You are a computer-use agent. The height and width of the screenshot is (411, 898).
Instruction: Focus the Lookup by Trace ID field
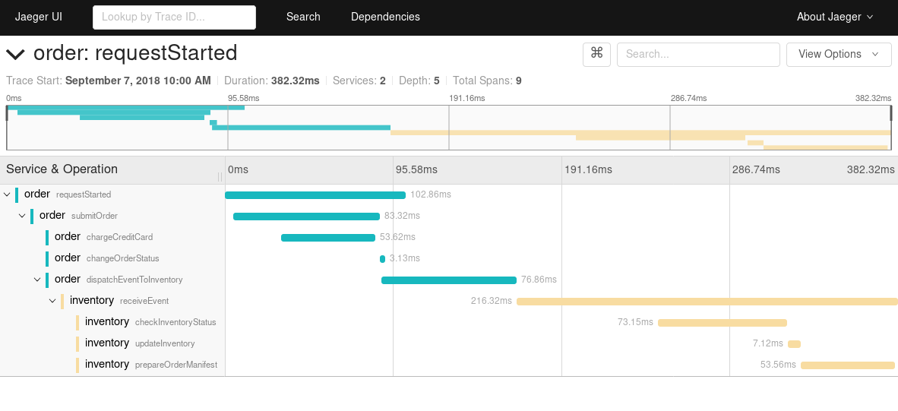click(174, 17)
